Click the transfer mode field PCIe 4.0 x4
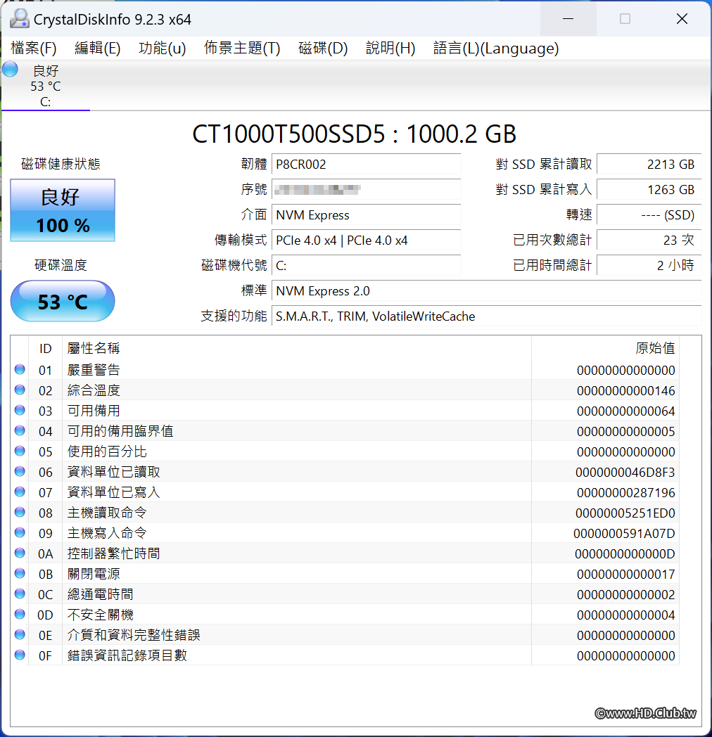Image resolution: width=712 pixels, height=737 pixels. (367, 241)
